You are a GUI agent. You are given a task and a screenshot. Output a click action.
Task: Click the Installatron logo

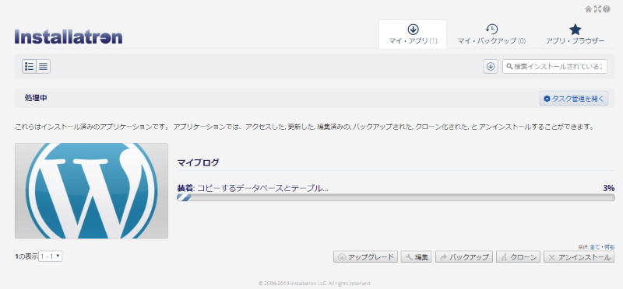pyautogui.click(x=69, y=37)
